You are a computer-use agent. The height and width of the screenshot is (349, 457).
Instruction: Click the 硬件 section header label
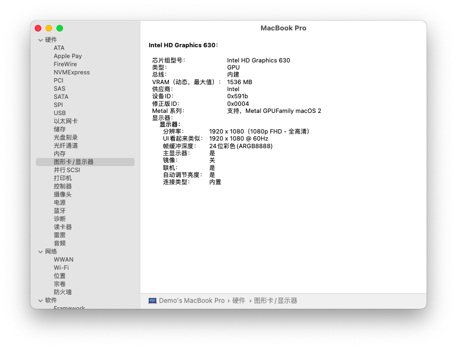point(51,40)
